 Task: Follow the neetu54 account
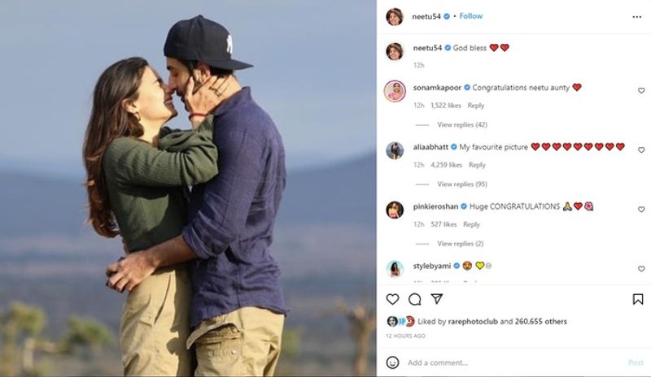coord(471,16)
